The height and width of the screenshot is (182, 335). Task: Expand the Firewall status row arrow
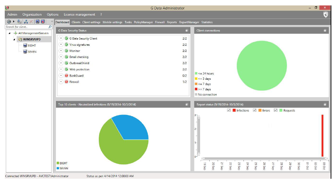[61, 82]
